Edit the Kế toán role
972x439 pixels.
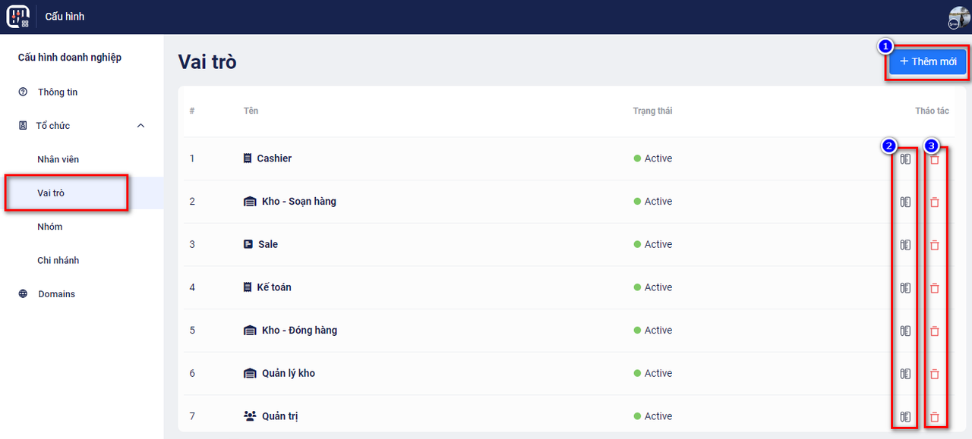pos(905,288)
